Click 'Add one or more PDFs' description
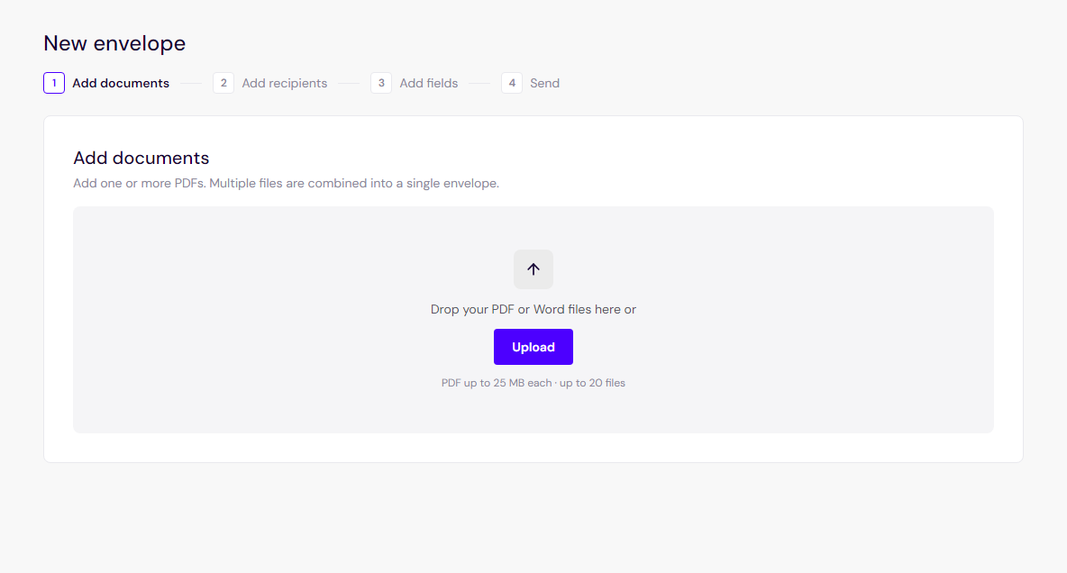 tap(286, 183)
